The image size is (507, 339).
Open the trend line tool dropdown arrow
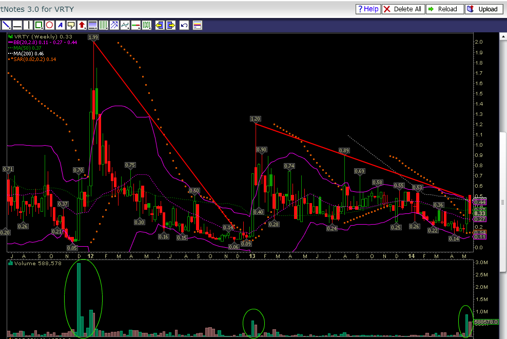pyautogui.click(x=10, y=28)
